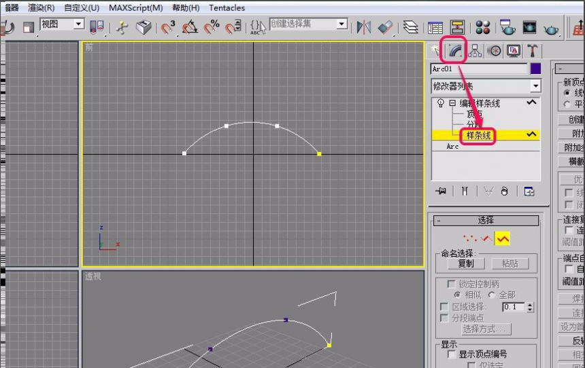
Task: Click the 复制 named selection button
Action: click(x=466, y=263)
